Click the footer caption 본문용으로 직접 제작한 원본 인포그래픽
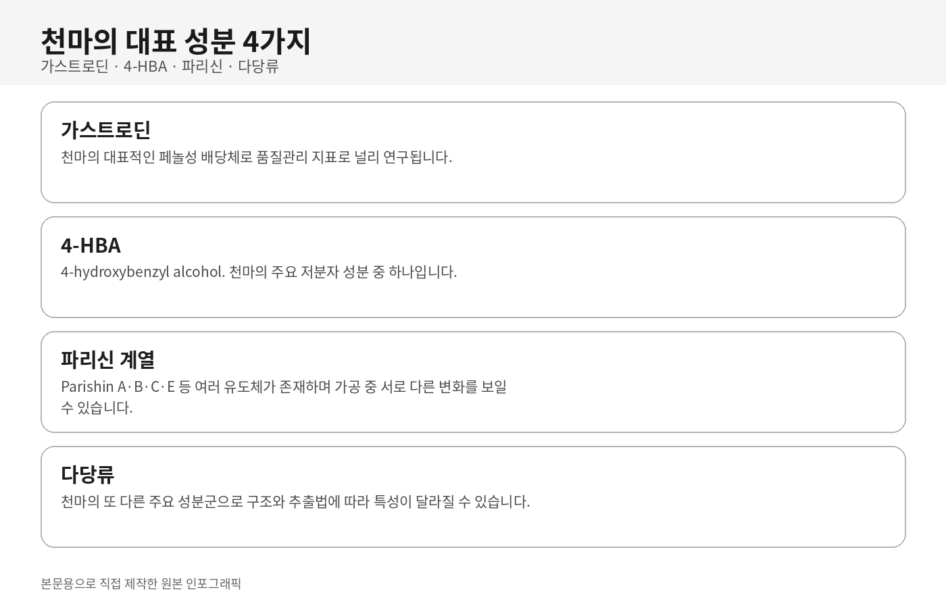Image resolution: width=946 pixels, height=608 pixels. (x=141, y=584)
